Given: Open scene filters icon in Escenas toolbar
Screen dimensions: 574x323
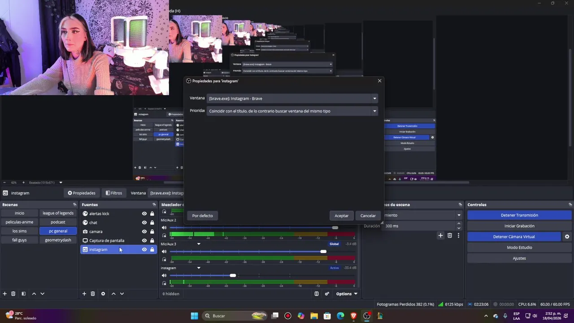Looking at the screenshot, I should (23, 294).
